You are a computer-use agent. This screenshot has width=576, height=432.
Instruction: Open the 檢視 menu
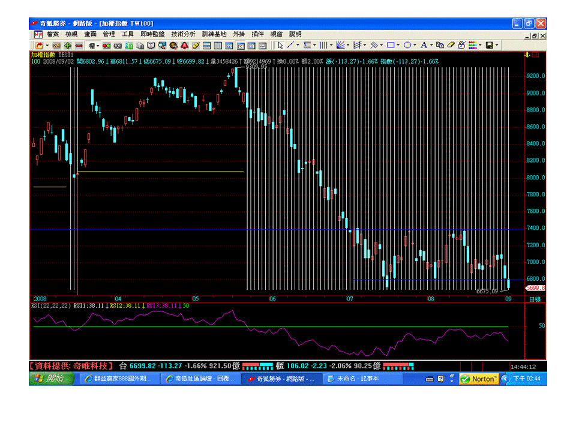(x=71, y=34)
